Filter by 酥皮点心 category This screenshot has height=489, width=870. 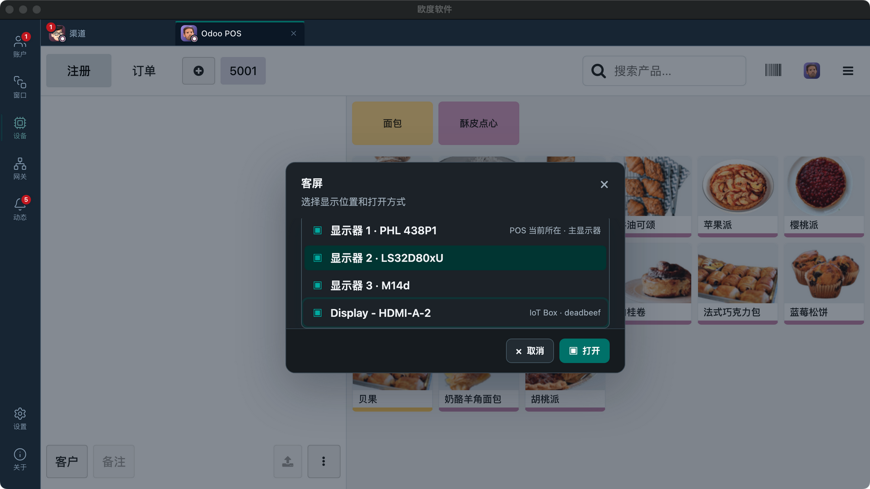tap(478, 123)
